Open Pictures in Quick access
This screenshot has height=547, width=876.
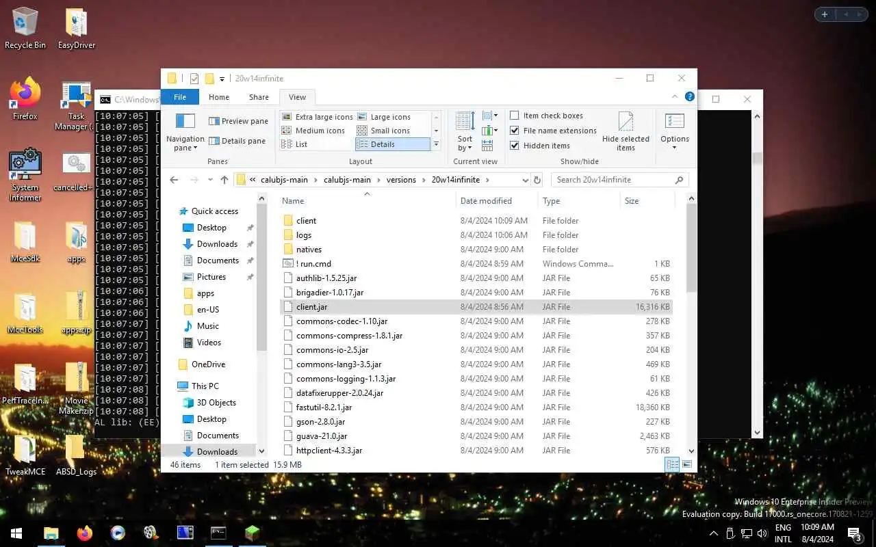[x=211, y=277]
